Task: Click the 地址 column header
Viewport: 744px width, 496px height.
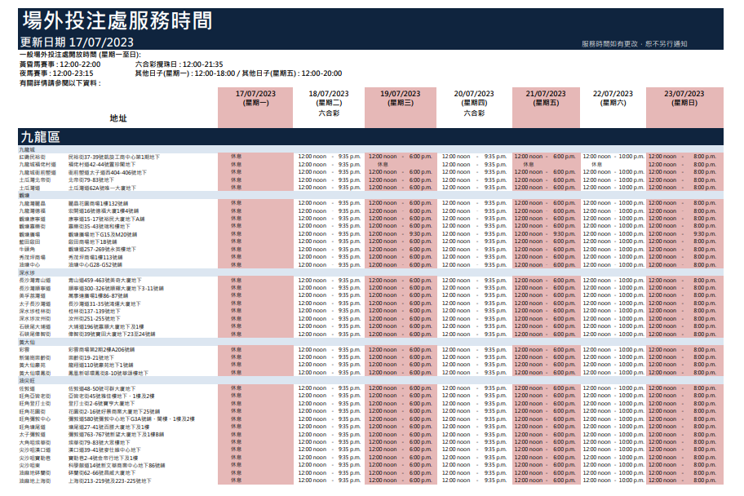Action: tap(118, 118)
